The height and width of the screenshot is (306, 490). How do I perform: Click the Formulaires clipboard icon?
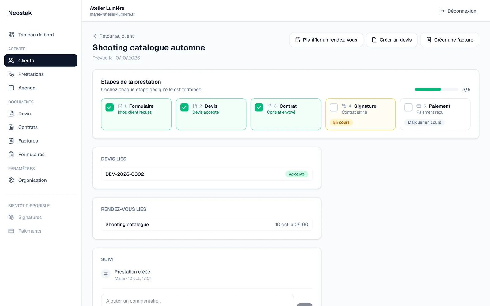pyautogui.click(x=11, y=154)
